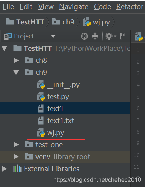Screen dimensions: 145x187
Task: Select test.py in the tree
Action: click(58, 97)
